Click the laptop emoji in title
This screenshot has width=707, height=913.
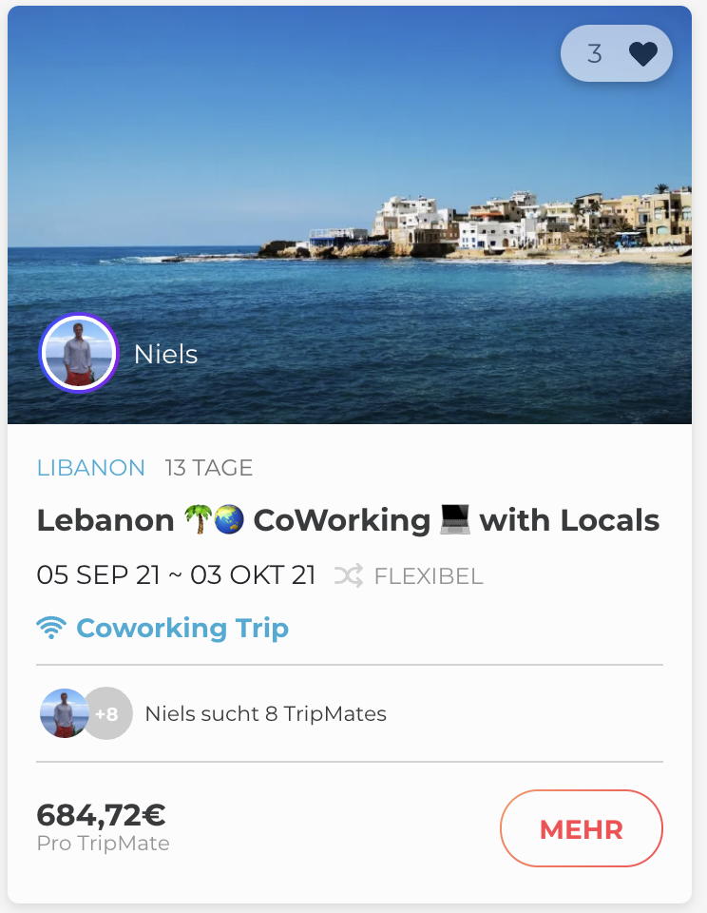pyautogui.click(x=455, y=520)
